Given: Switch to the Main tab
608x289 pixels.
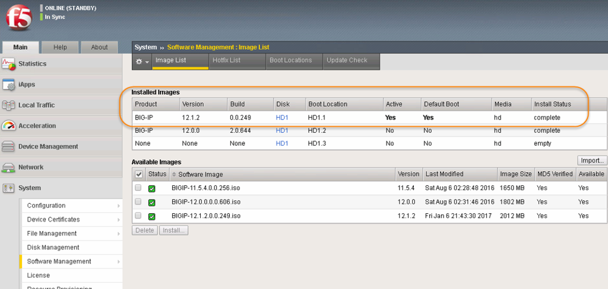Looking at the screenshot, I should [20, 47].
